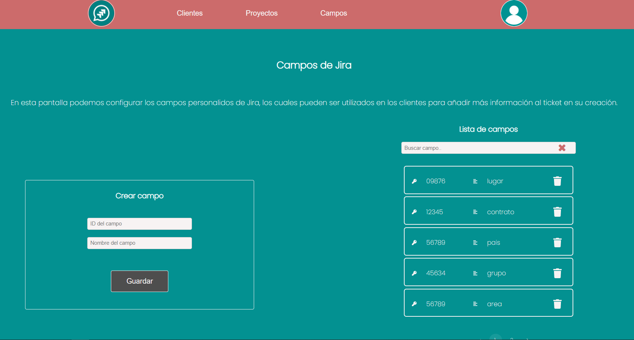Open the Clientes page

[x=189, y=13]
